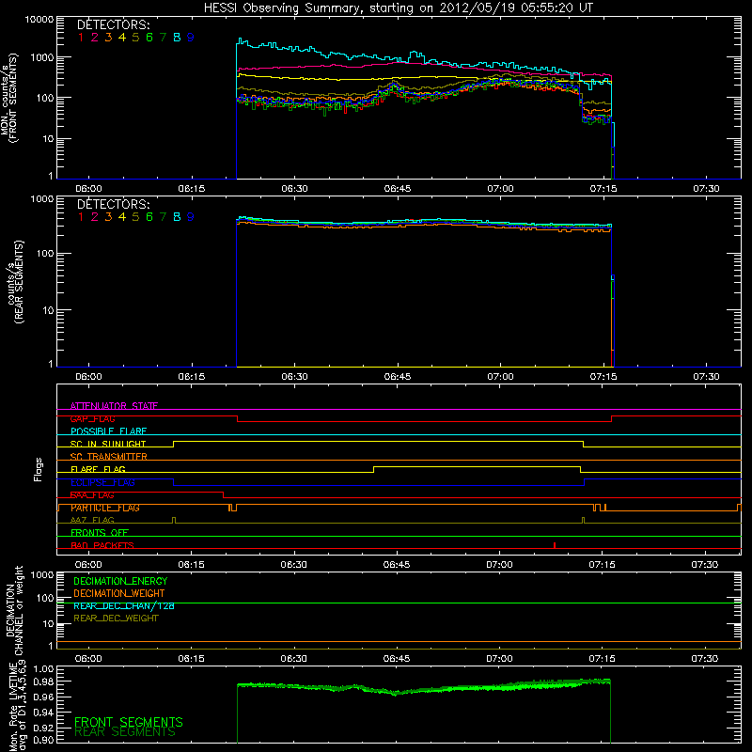
Task: Click the POSSIBLE_FLARE flag label
Action: pyautogui.click(x=108, y=431)
